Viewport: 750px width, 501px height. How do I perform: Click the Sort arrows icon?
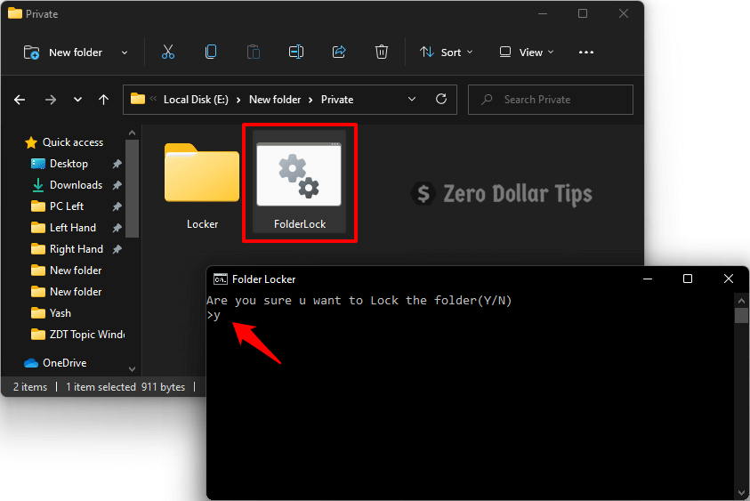coord(427,52)
